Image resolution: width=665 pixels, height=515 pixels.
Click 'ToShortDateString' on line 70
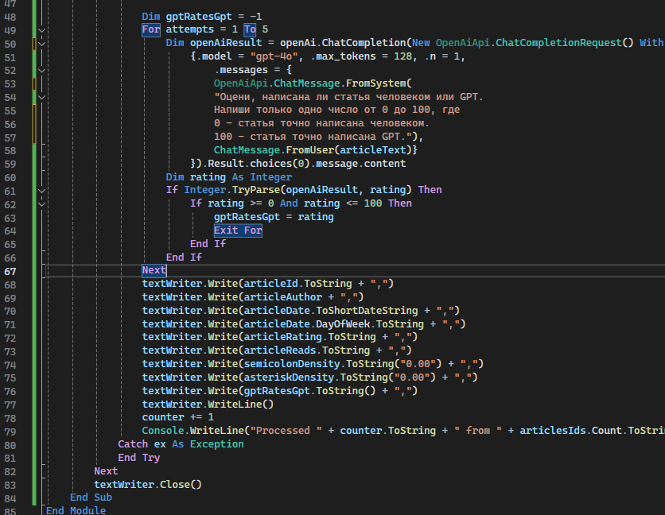pos(367,311)
